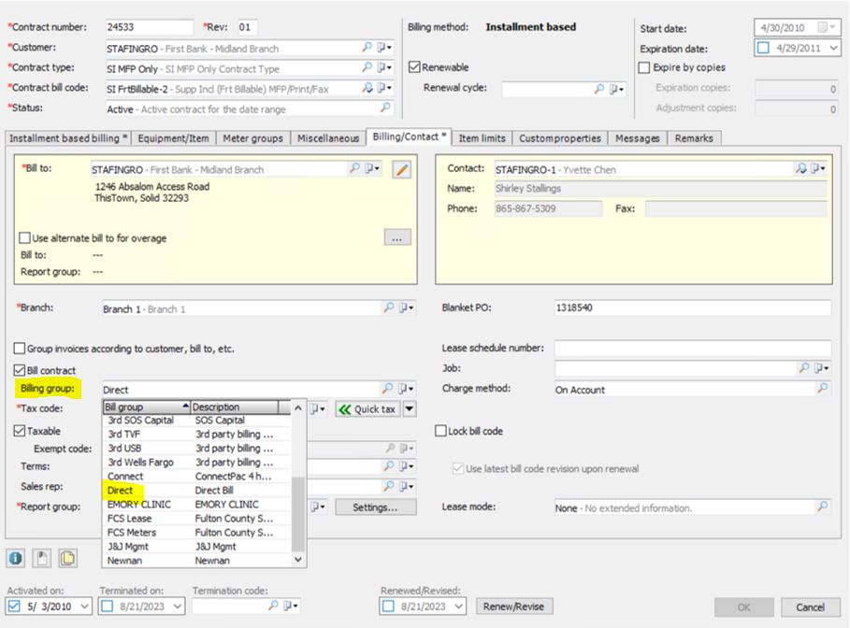
Task: Click the Bill group list scrollbar thumb
Action: pos(297,513)
